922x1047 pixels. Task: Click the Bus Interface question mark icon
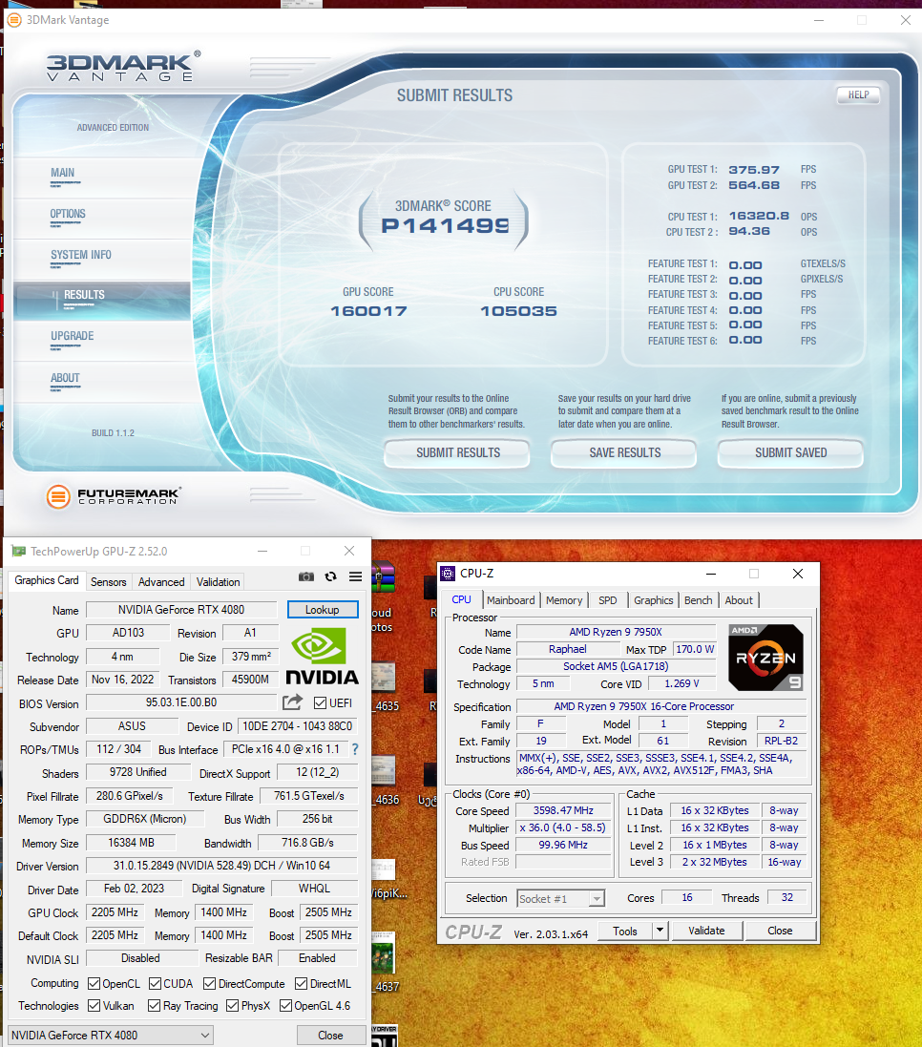pos(355,750)
